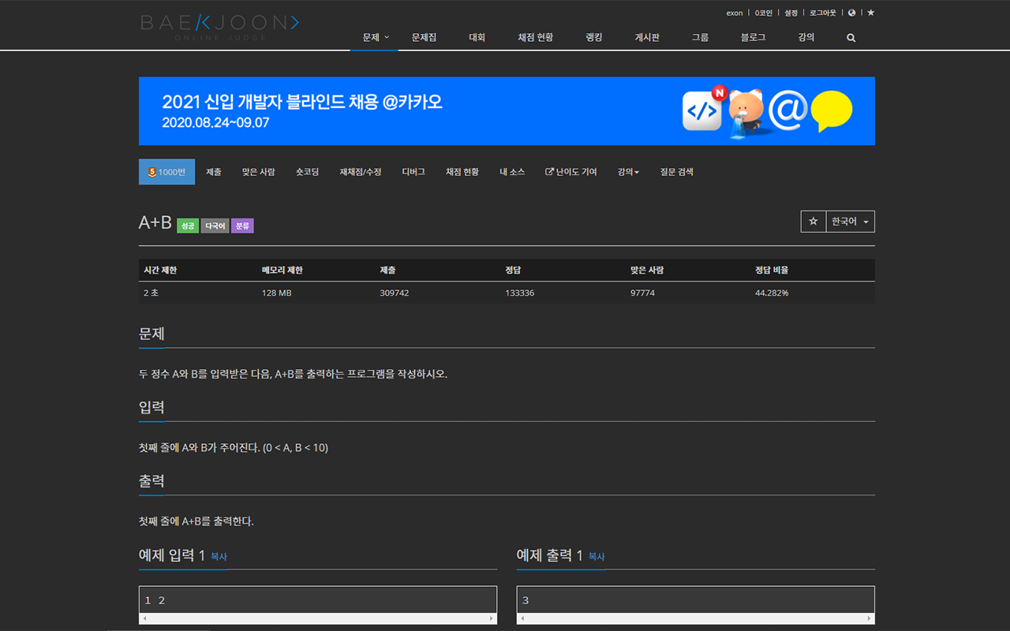
Task: Click the 2 초 time limit value
Action: coord(151,293)
